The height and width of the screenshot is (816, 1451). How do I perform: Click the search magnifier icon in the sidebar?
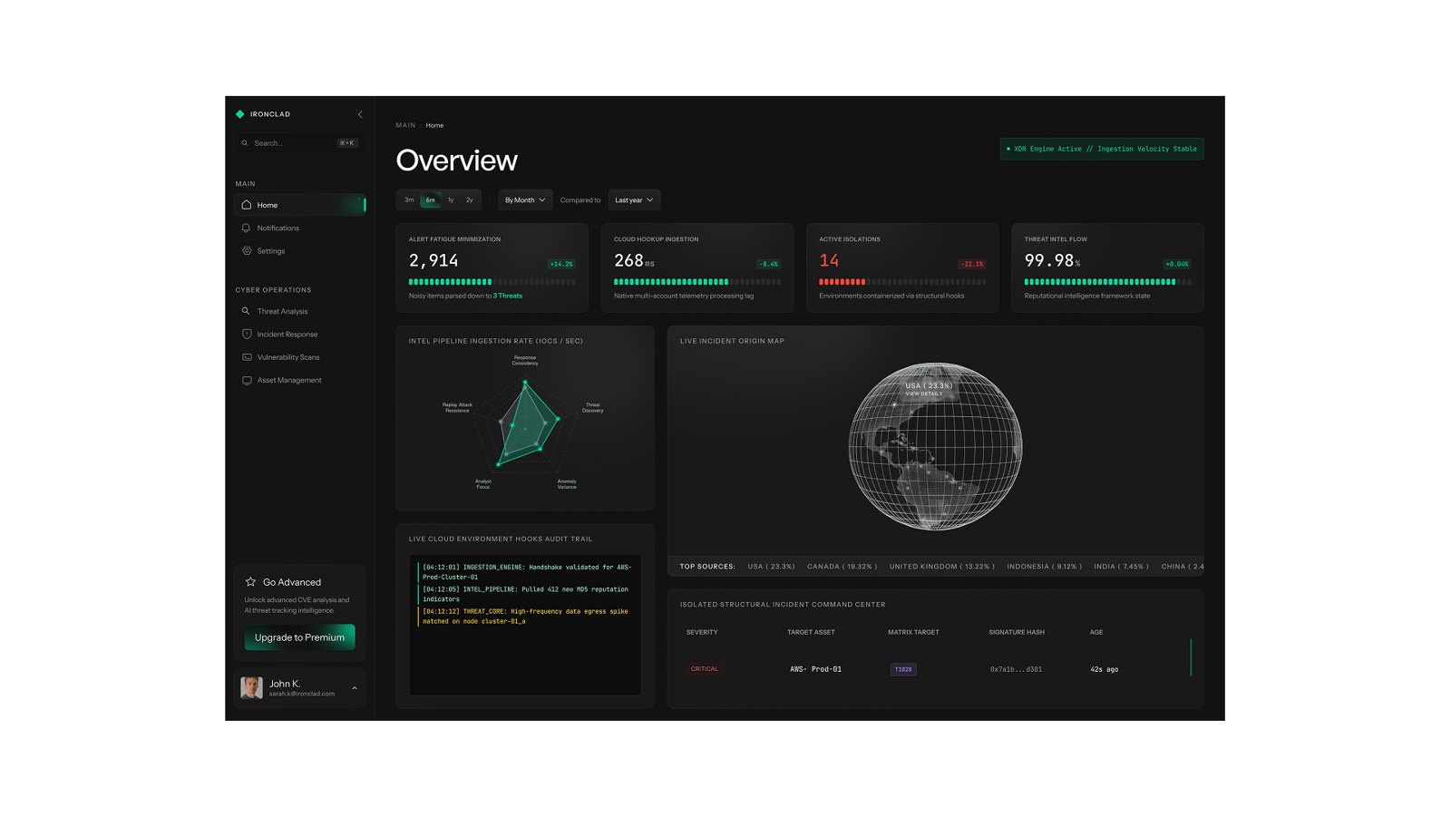[x=245, y=143]
